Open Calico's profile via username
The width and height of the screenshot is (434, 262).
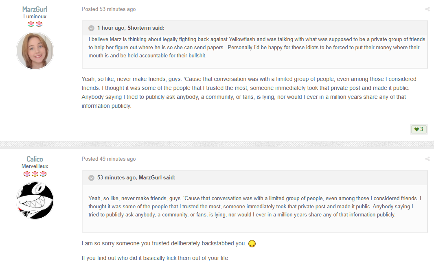[x=35, y=159]
